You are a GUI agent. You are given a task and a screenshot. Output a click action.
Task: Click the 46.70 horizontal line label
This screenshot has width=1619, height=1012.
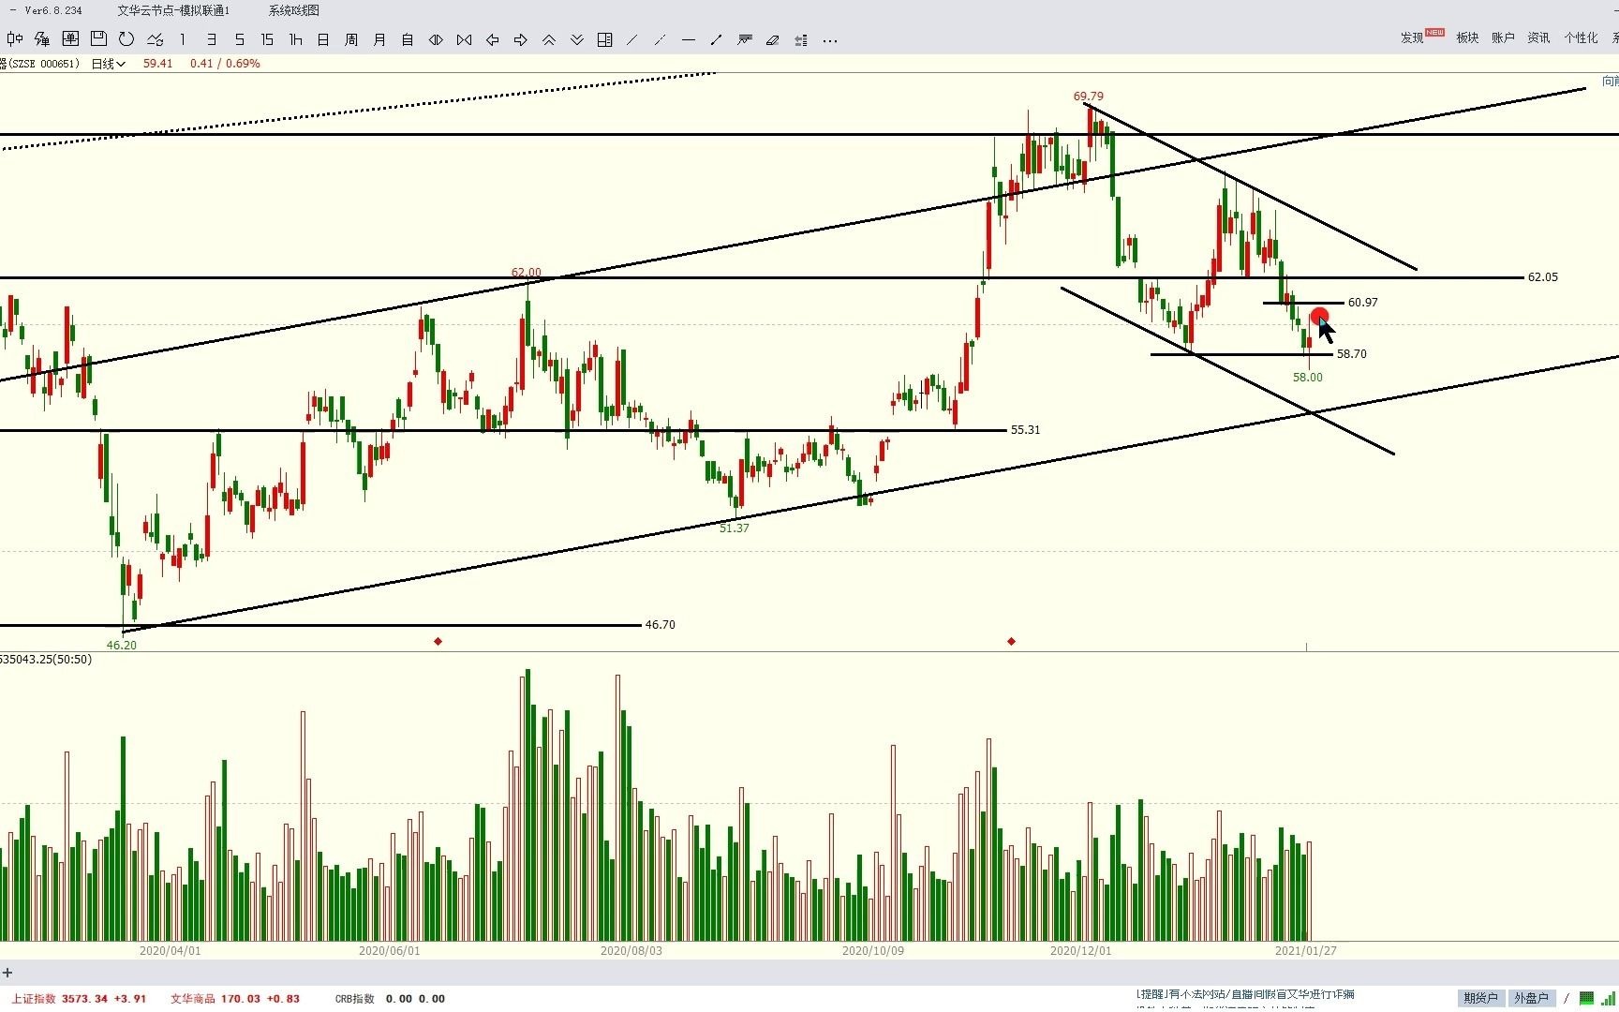tap(660, 625)
